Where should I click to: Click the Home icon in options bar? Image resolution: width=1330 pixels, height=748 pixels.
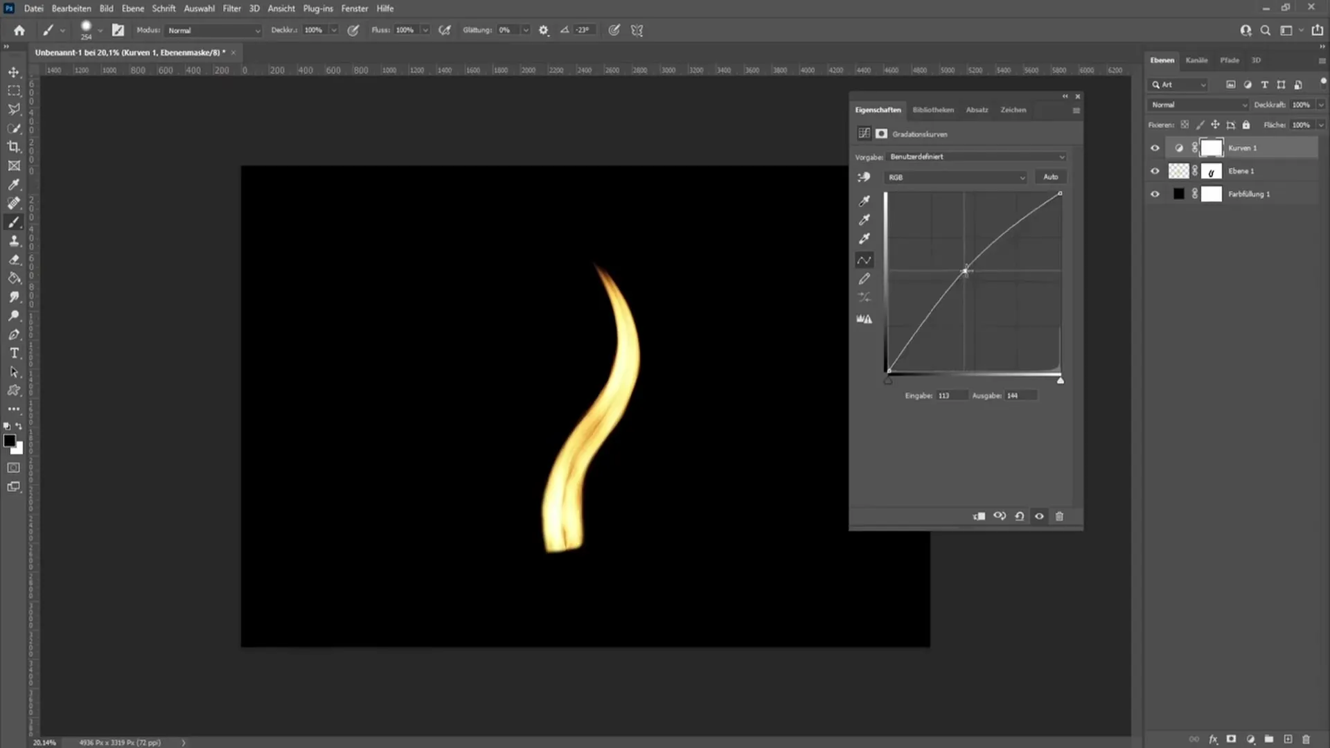point(19,30)
